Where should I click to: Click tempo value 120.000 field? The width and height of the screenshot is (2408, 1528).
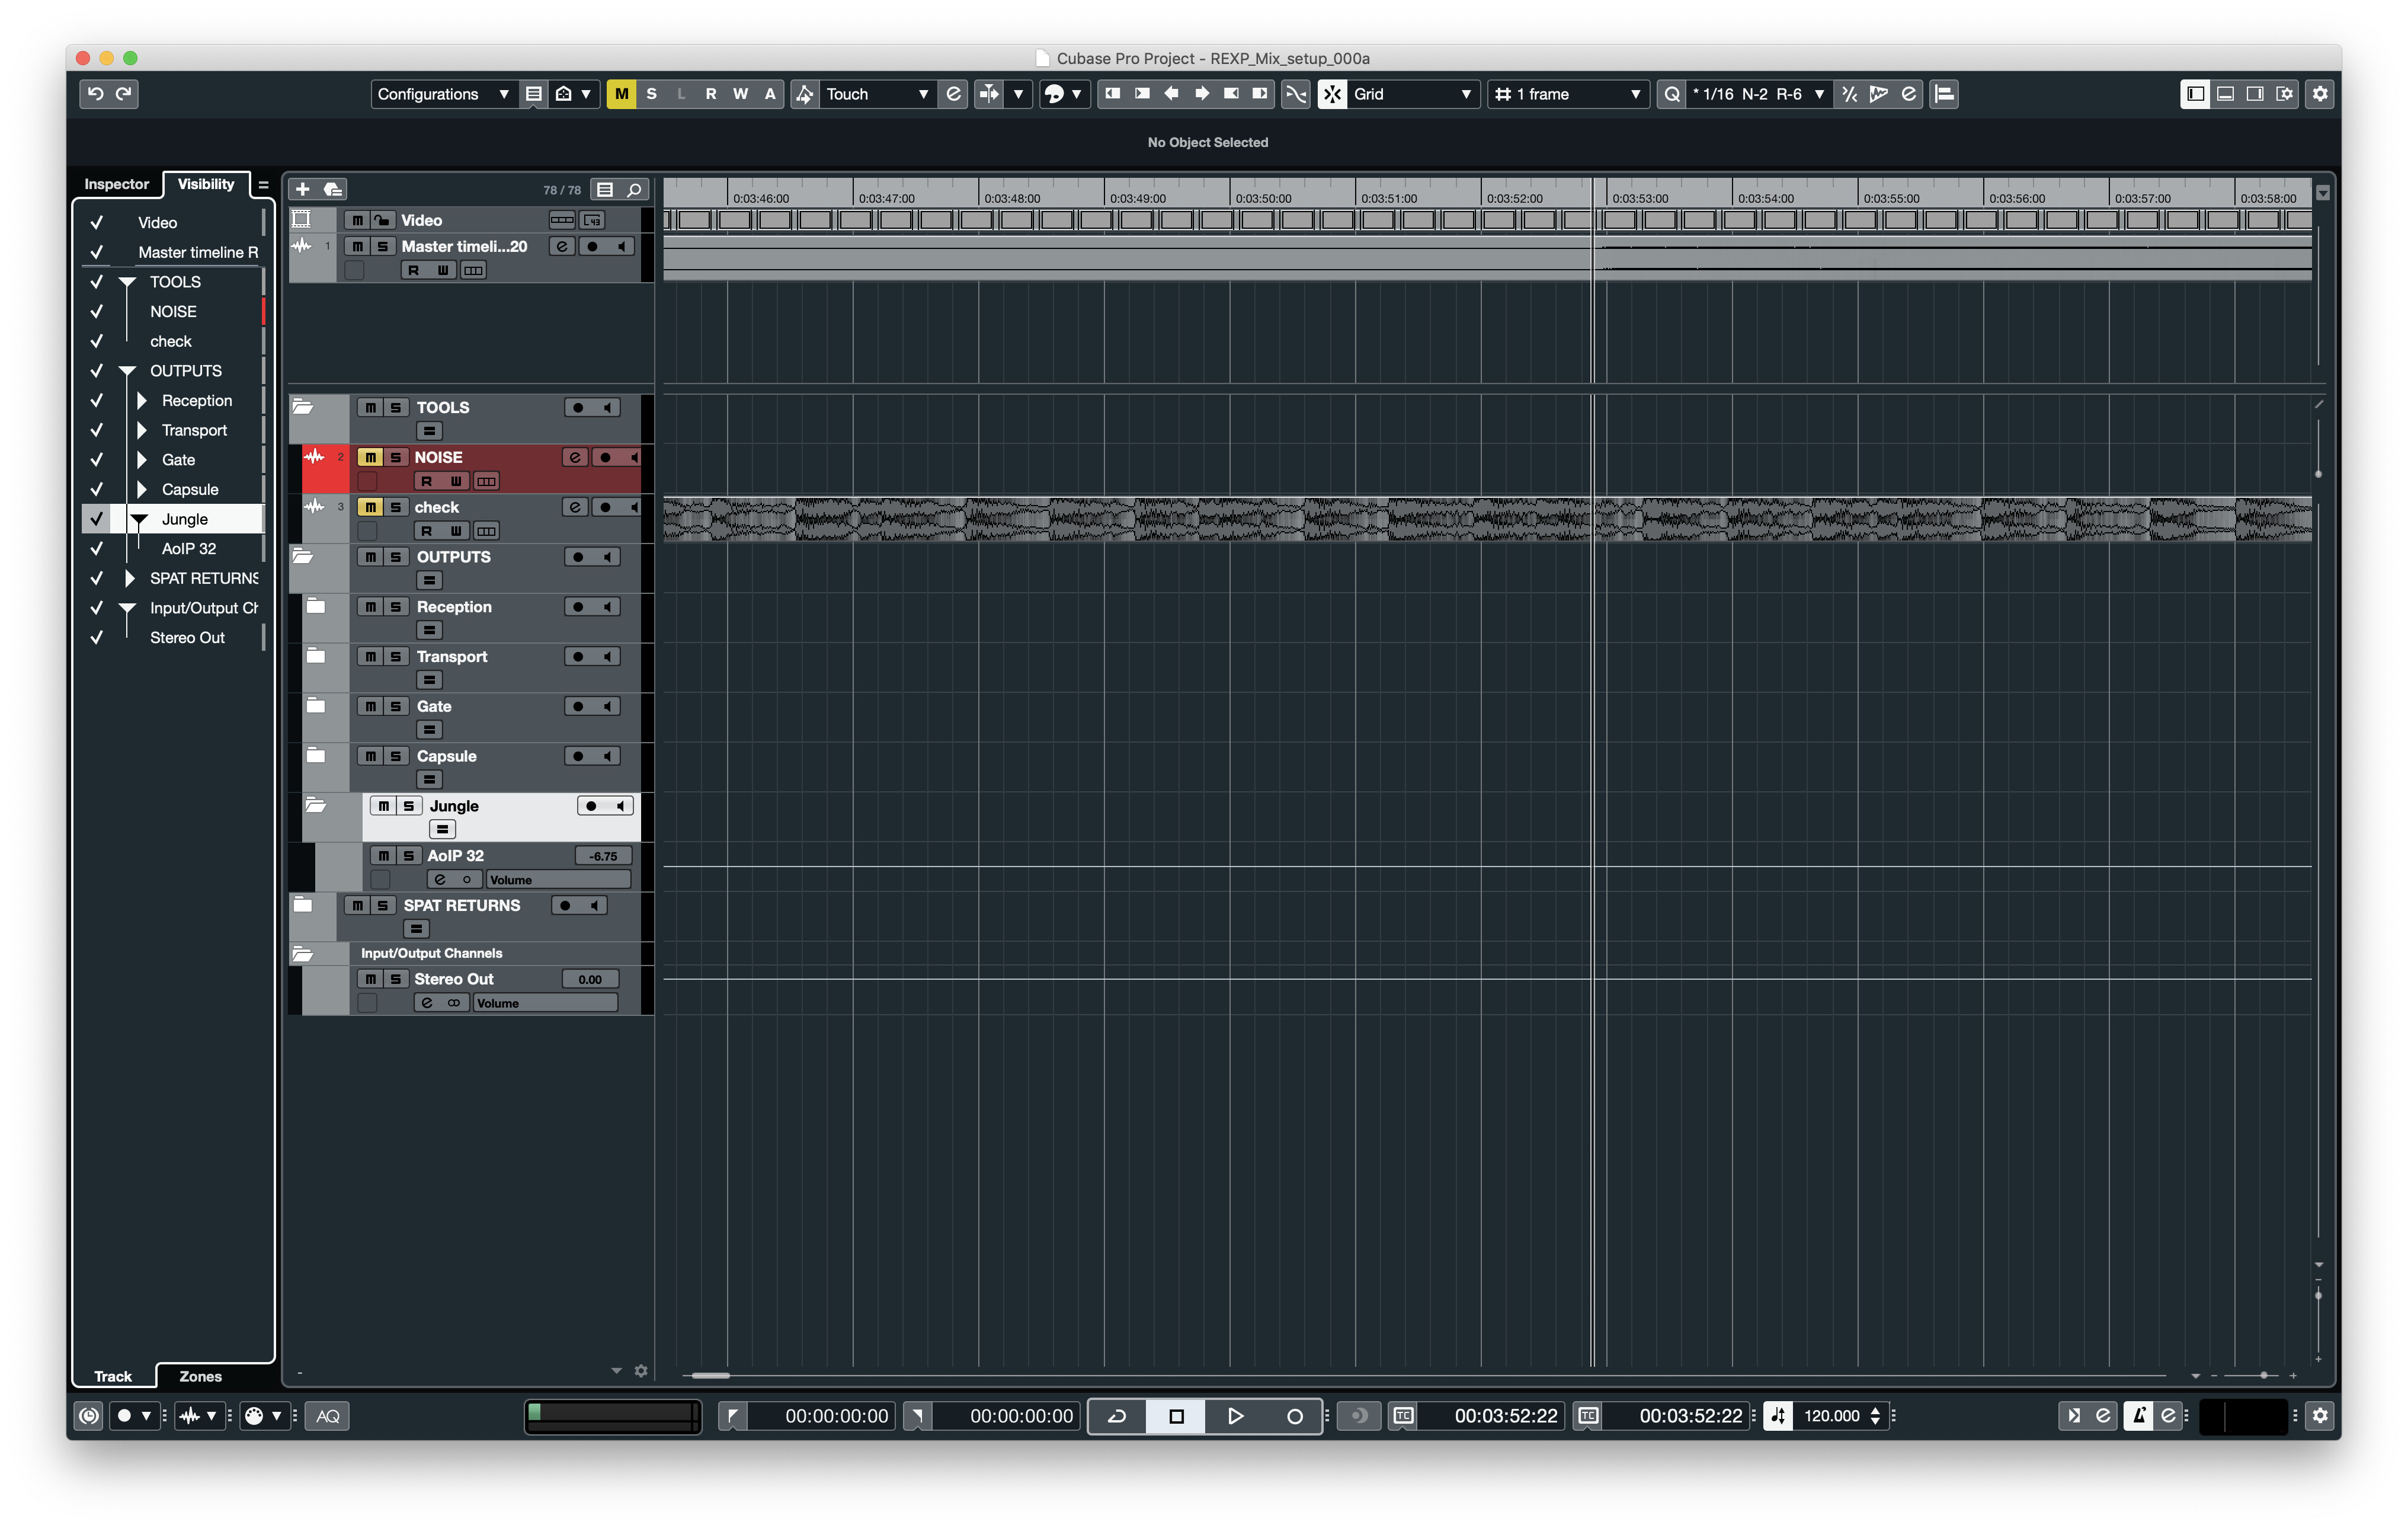pos(1831,1415)
